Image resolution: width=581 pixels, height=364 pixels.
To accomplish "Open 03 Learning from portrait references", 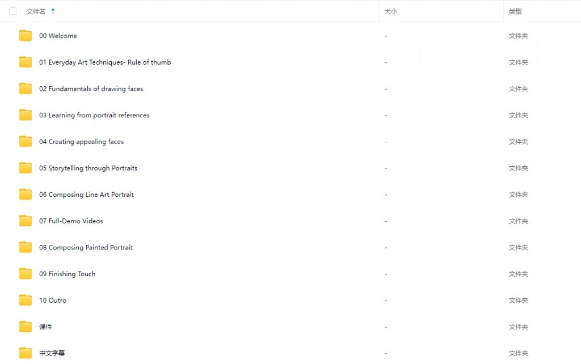I will (x=95, y=115).
